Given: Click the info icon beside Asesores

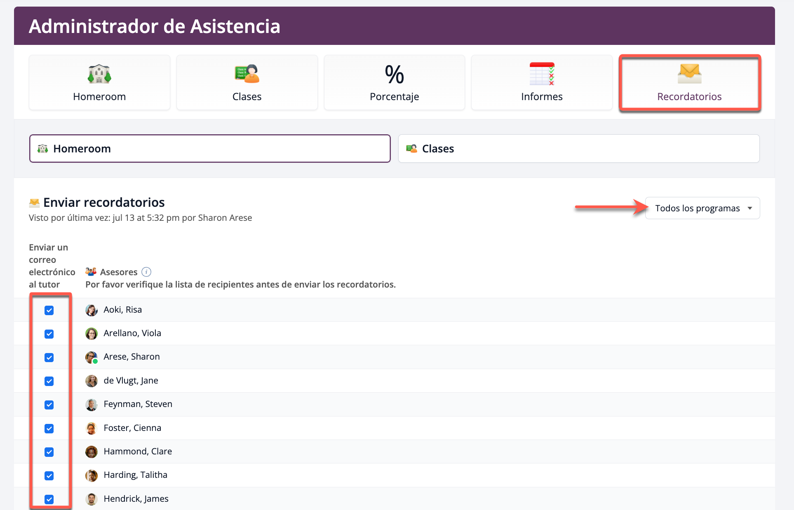Looking at the screenshot, I should [146, 272].
